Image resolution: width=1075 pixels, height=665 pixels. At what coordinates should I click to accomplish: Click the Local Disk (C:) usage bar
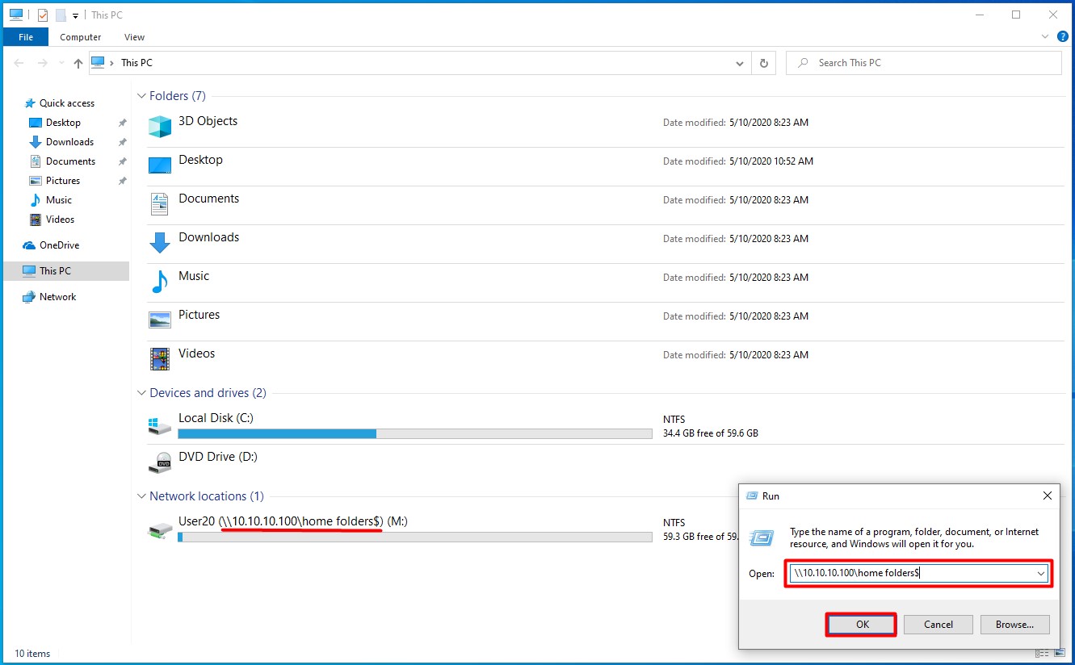415,434
